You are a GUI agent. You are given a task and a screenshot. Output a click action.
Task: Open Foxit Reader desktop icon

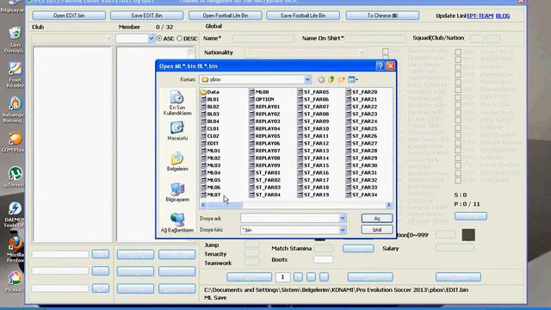15,75
